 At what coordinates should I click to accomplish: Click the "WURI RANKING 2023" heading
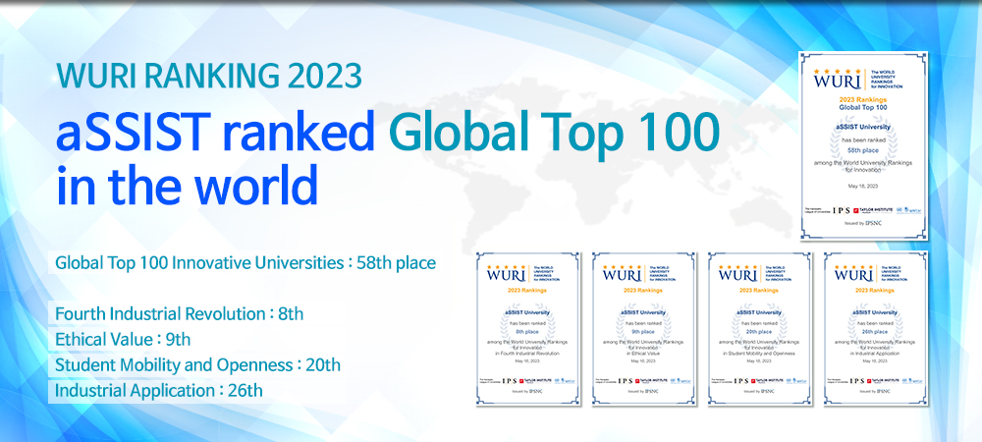(x=209, y=76)
